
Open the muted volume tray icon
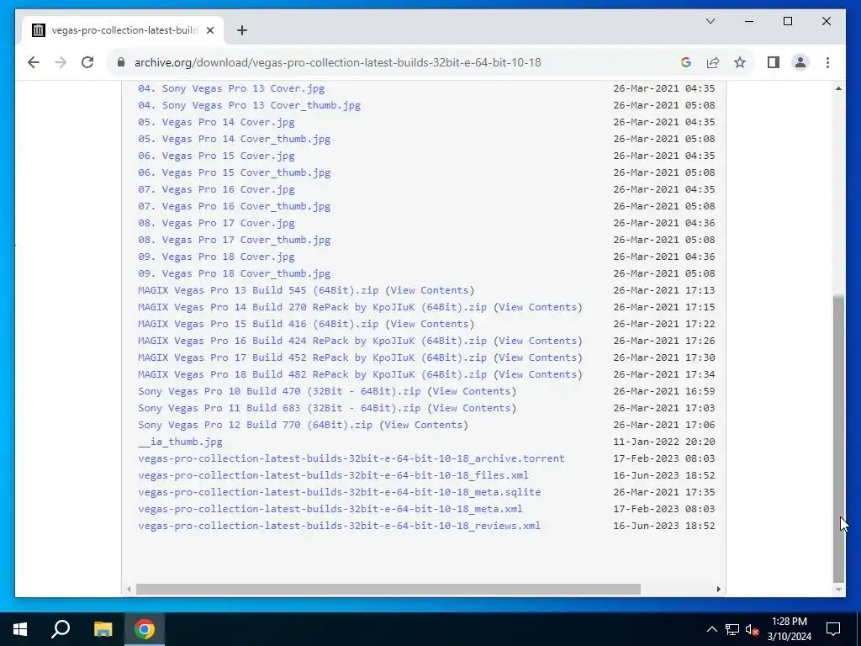tap(752, 629)
